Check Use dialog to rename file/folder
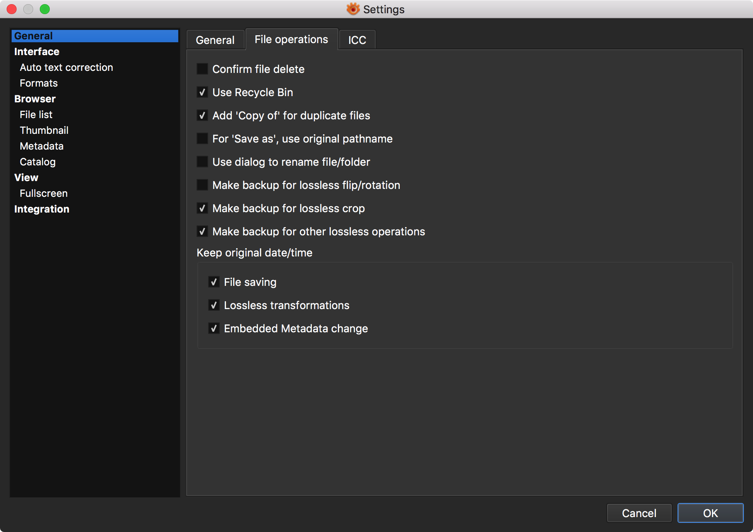The image size is (753, 532). click(x=202, y=162)
